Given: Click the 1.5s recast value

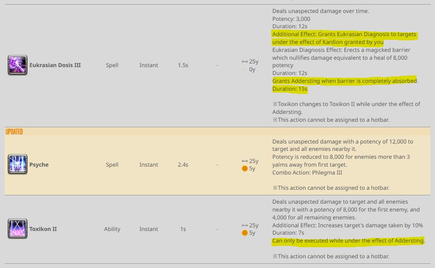Looking at the screenshot, I should click(183, 65).
